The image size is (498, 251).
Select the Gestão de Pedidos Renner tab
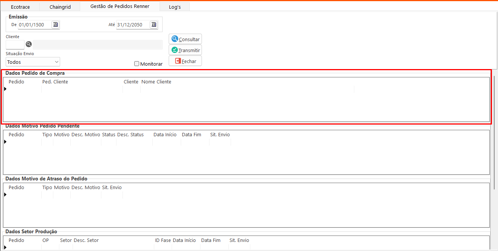tap(120, 6)
